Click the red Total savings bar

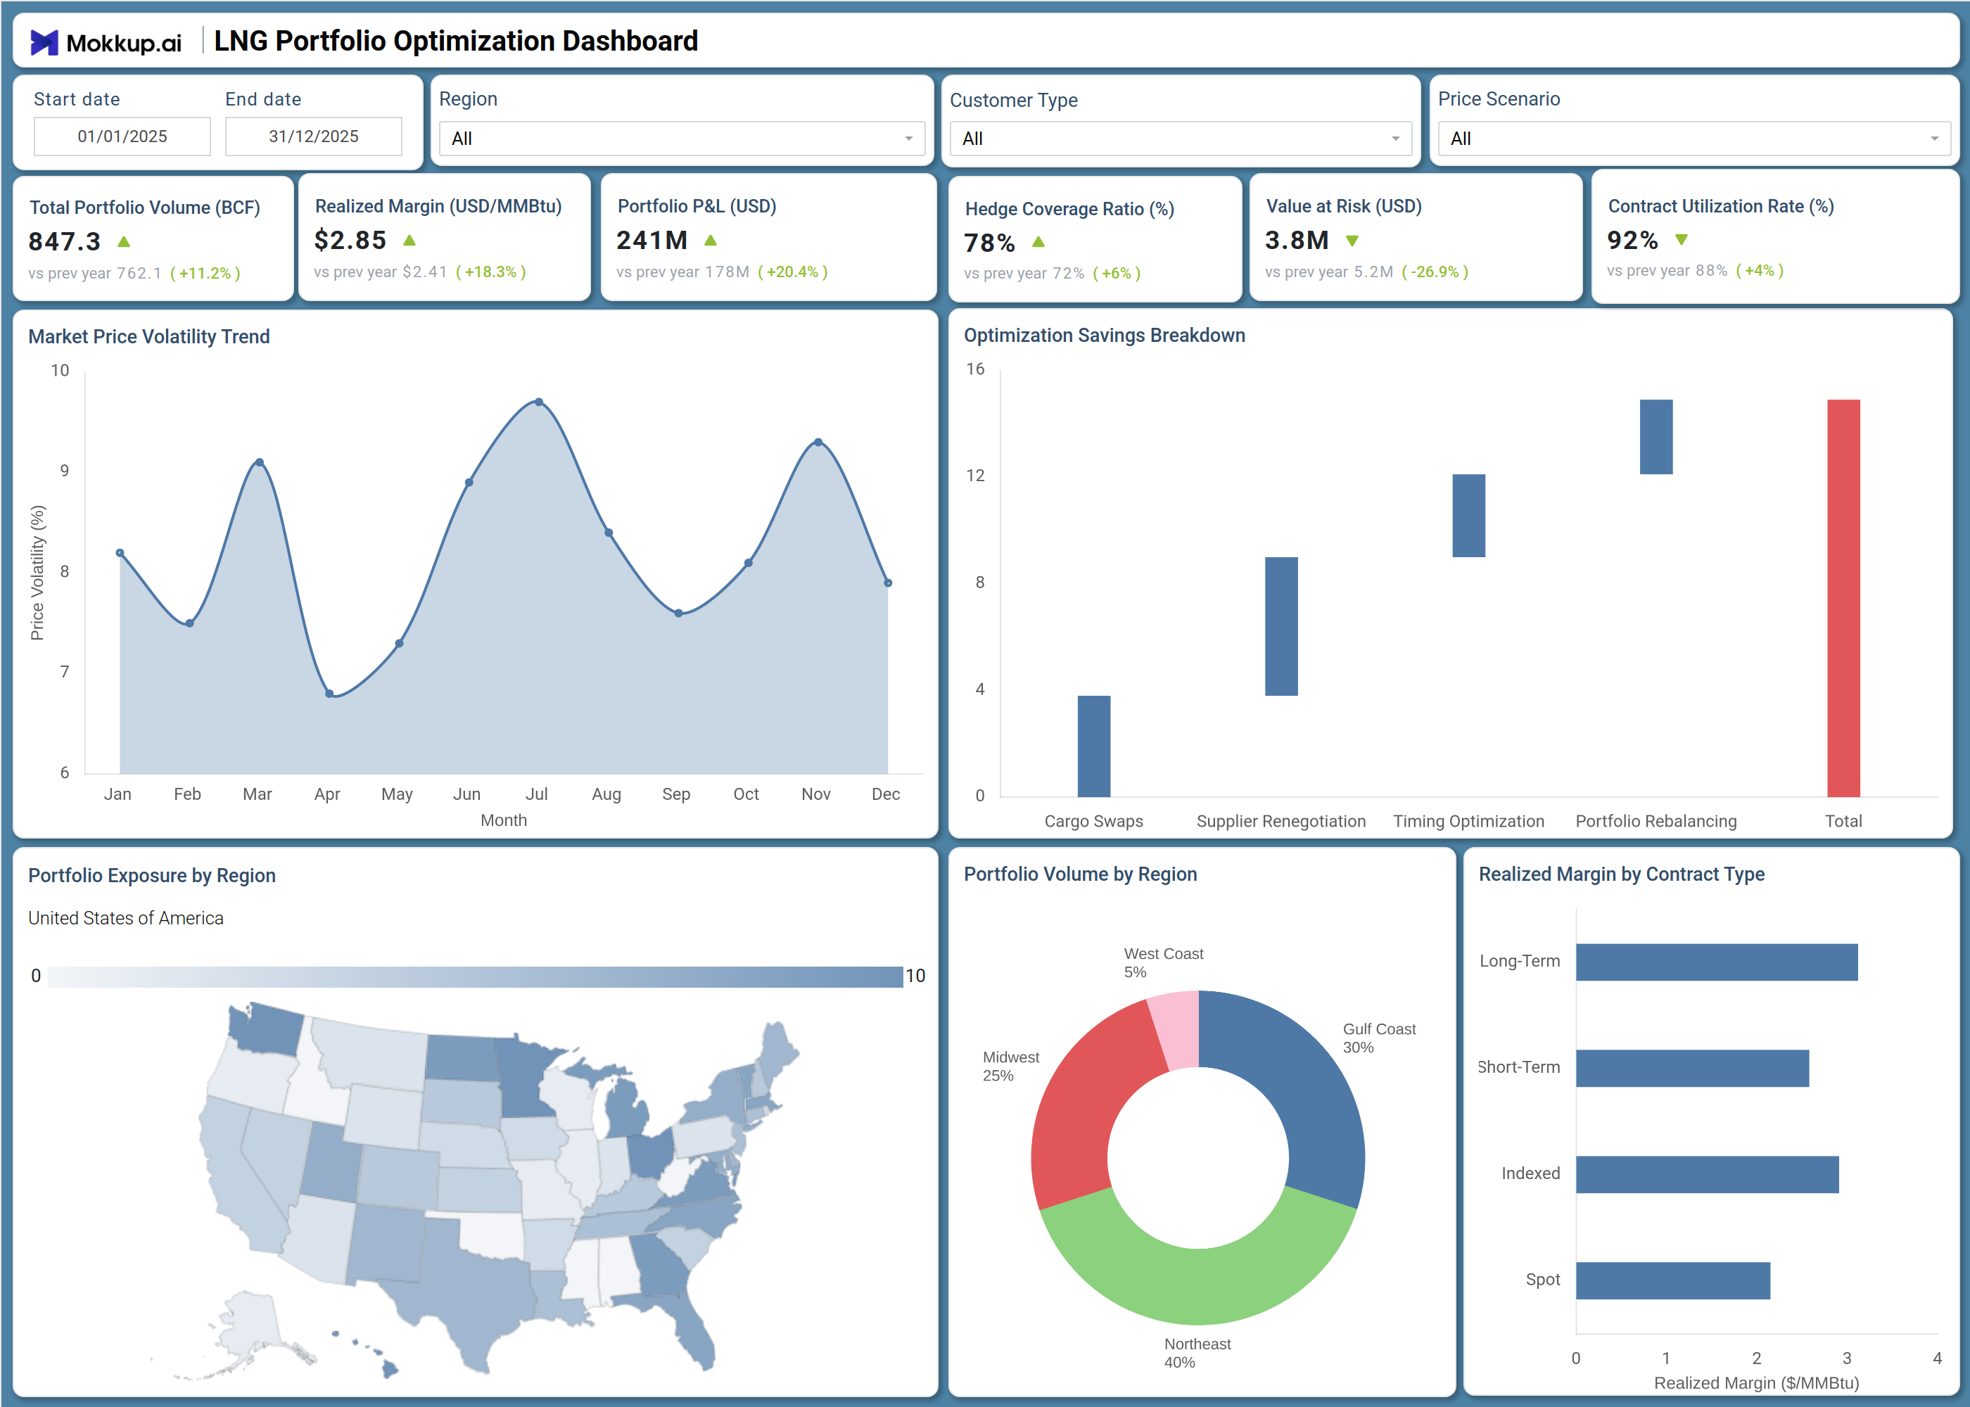(x=1843, y=598)
